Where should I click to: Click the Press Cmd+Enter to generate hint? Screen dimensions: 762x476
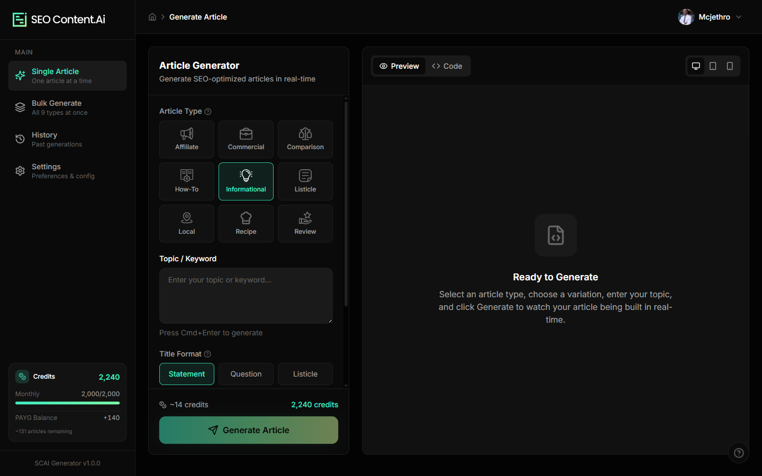211,333
